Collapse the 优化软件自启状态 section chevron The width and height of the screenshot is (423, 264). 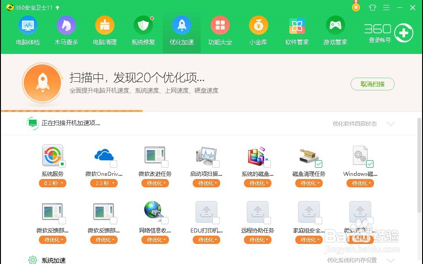coord(390,124)
